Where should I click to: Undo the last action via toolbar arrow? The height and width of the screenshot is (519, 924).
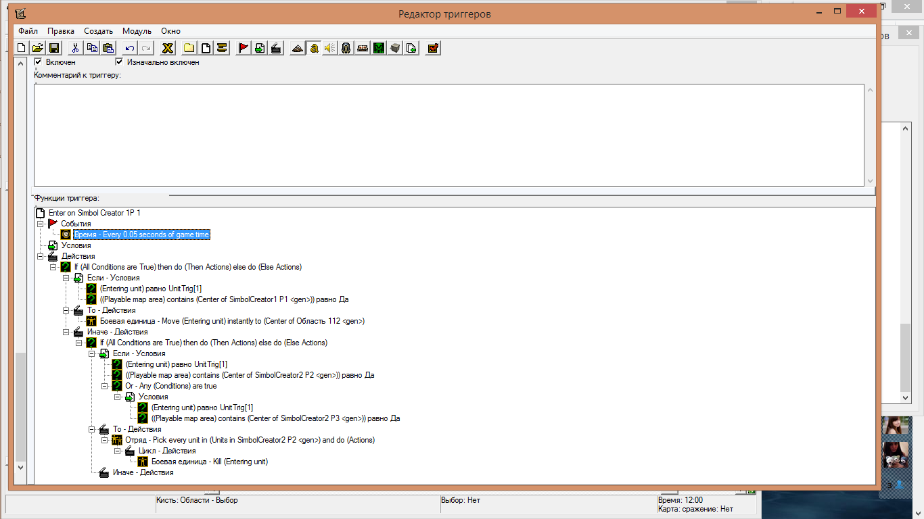(x=130, y=48)
